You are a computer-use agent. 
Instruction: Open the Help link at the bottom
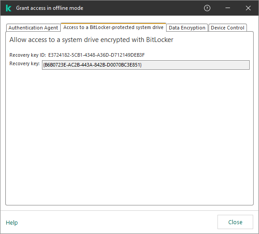point(12,222)
